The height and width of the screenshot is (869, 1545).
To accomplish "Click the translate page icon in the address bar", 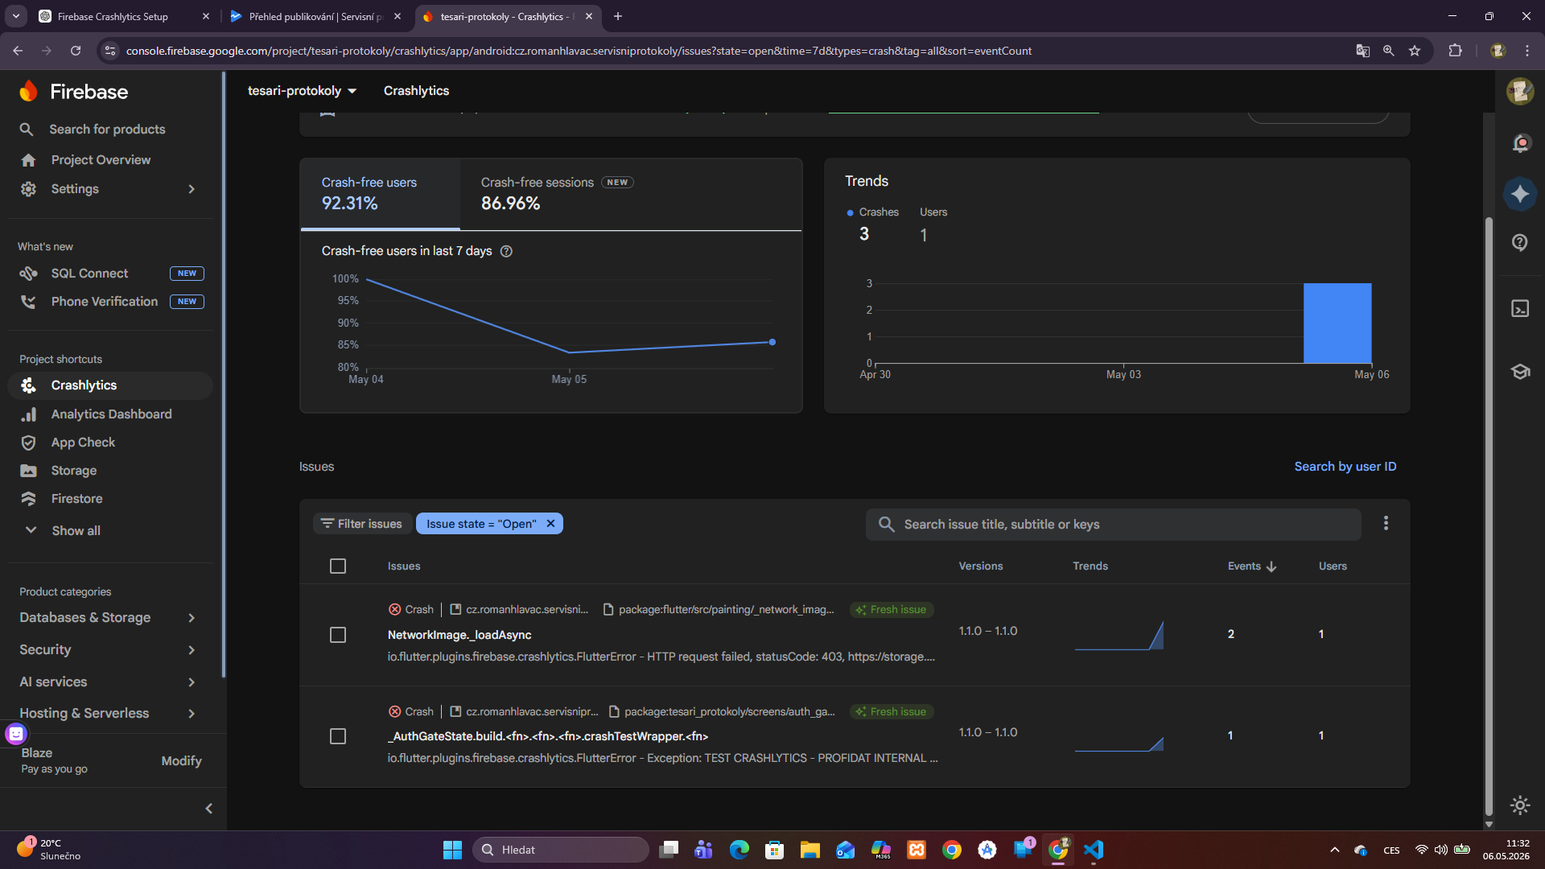I will tap(1362, 51).
